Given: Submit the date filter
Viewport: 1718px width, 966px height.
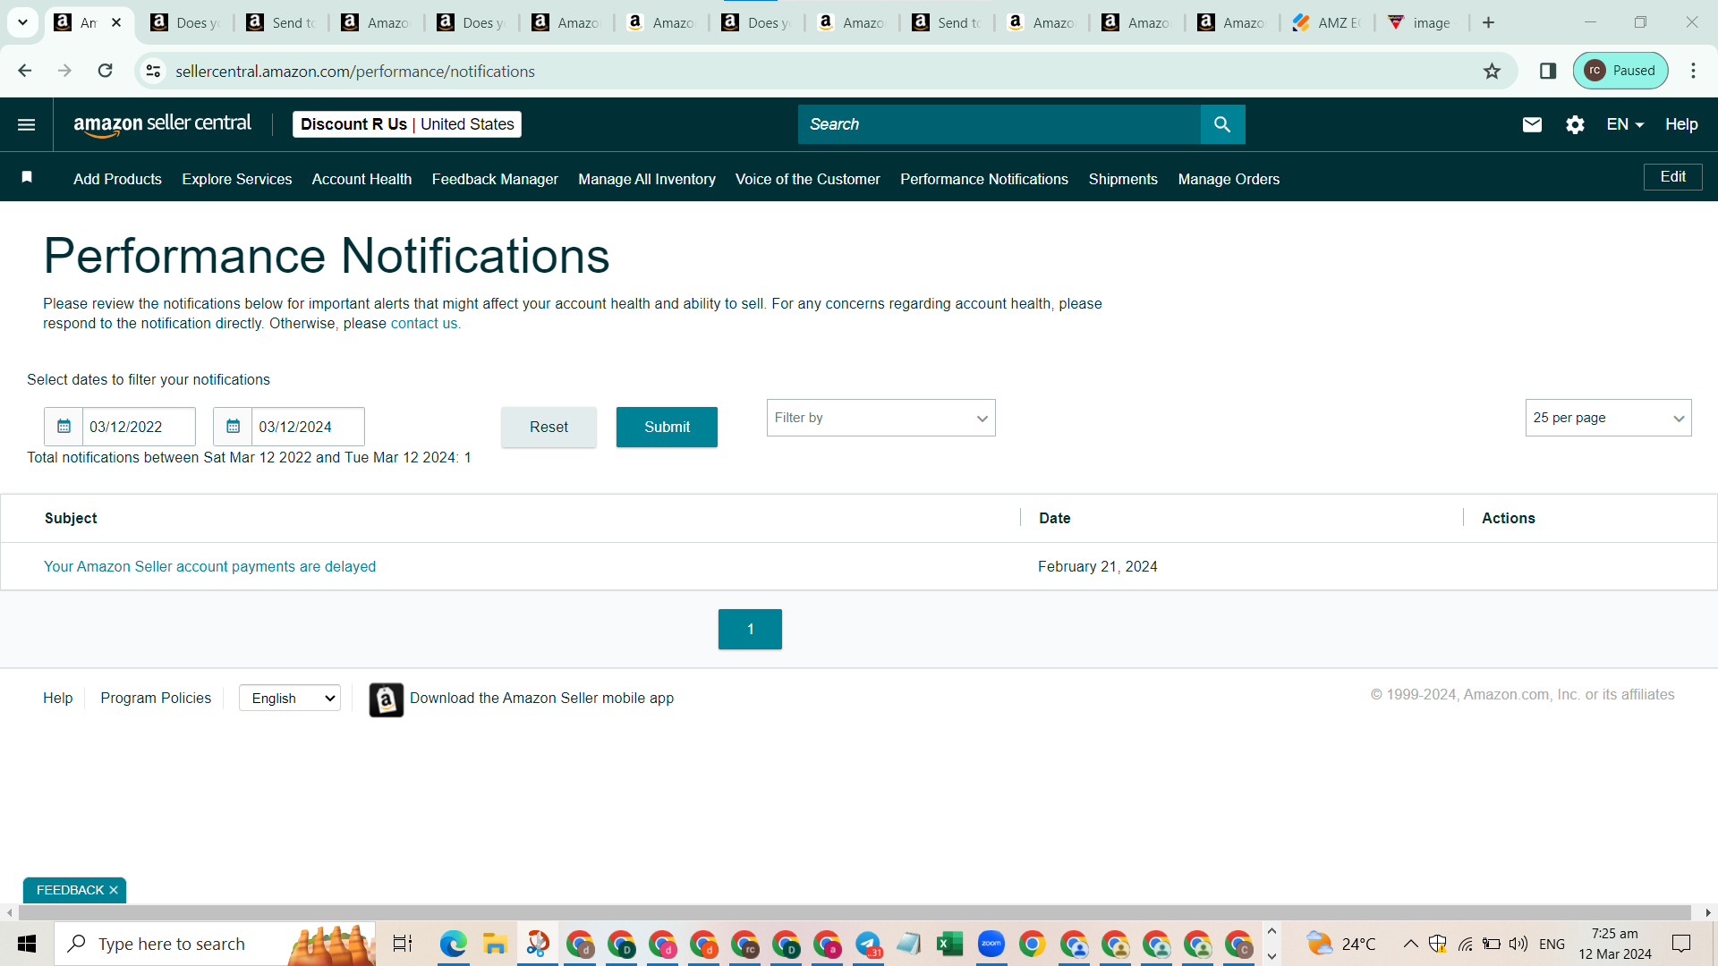Looking at the screenshot, I should [667, 427].
